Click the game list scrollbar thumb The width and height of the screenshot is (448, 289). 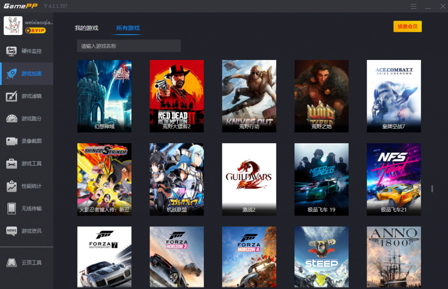(432, 189)
